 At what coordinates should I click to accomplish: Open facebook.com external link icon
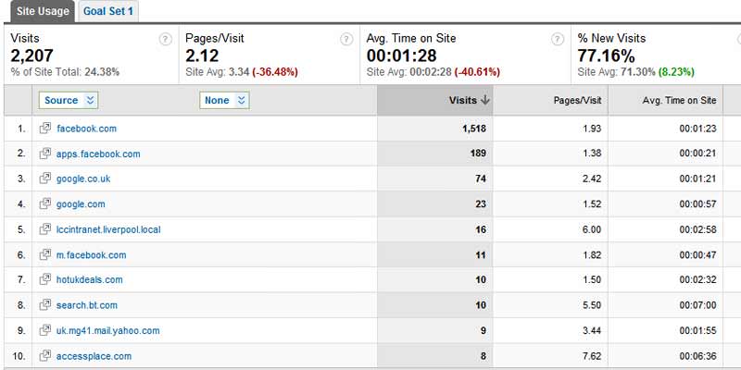44,128
